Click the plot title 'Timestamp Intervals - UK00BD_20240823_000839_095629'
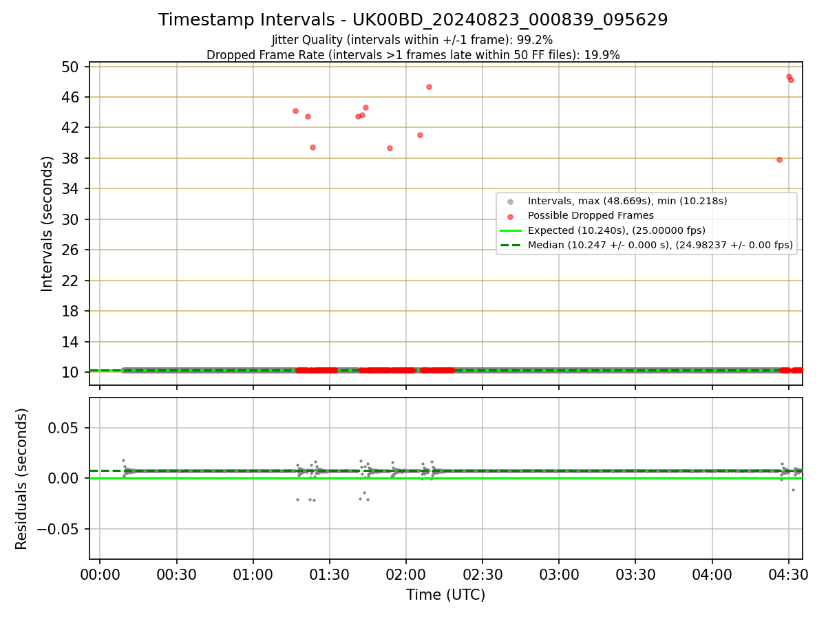The height and width of the screenshot is (619, 826). (413, 20)
